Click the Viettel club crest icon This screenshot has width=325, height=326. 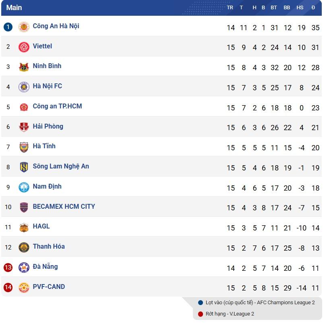point(24,47)
